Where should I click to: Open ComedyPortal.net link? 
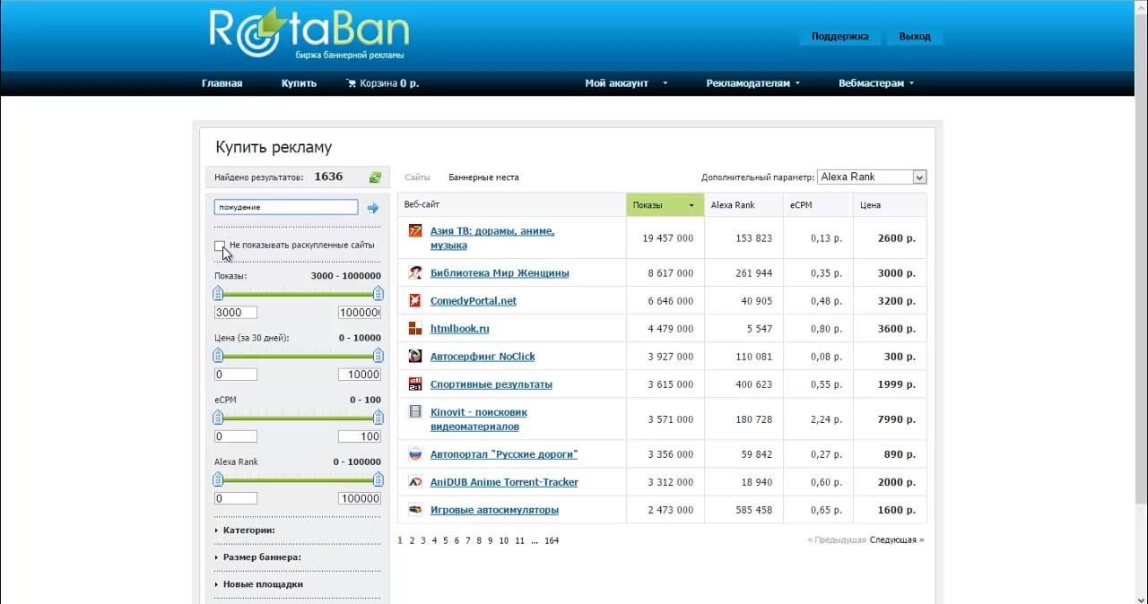click(474, 301)
